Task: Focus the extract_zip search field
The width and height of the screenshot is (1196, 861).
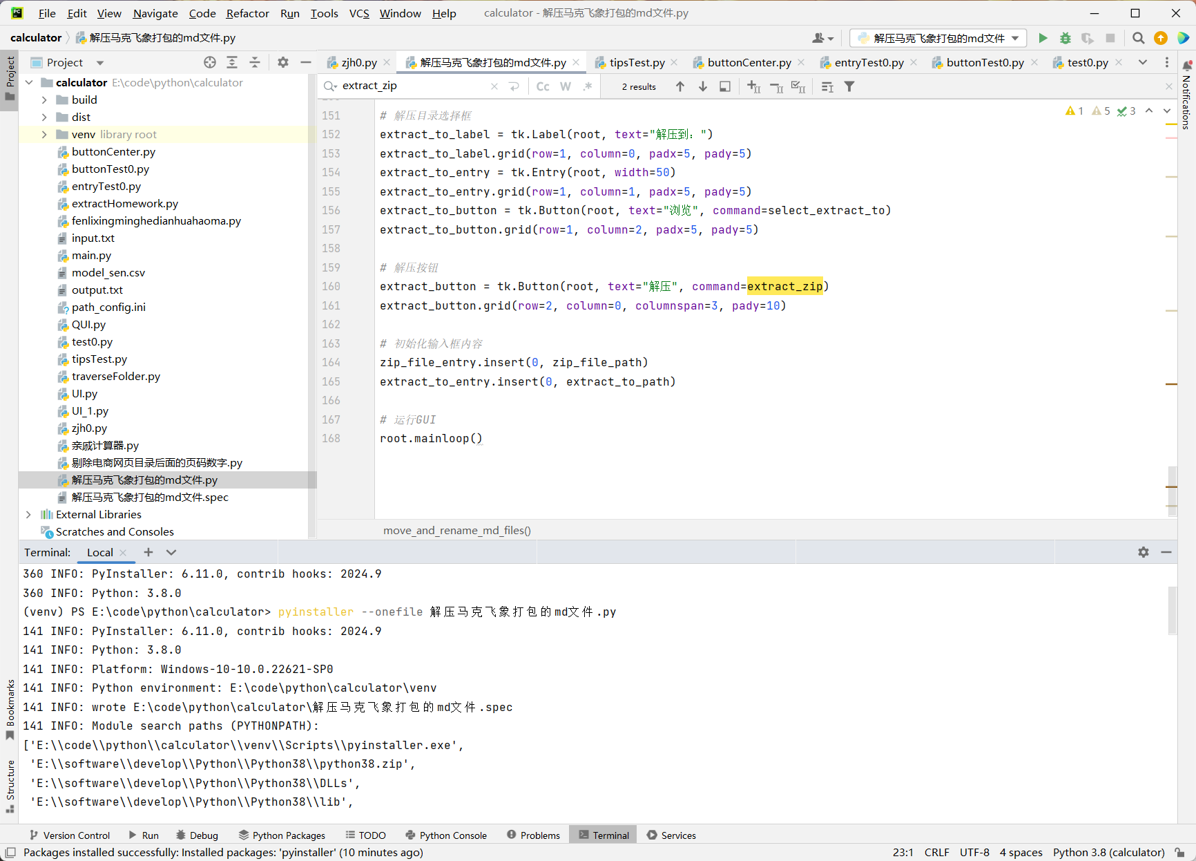Action: (x=414, y=86)
